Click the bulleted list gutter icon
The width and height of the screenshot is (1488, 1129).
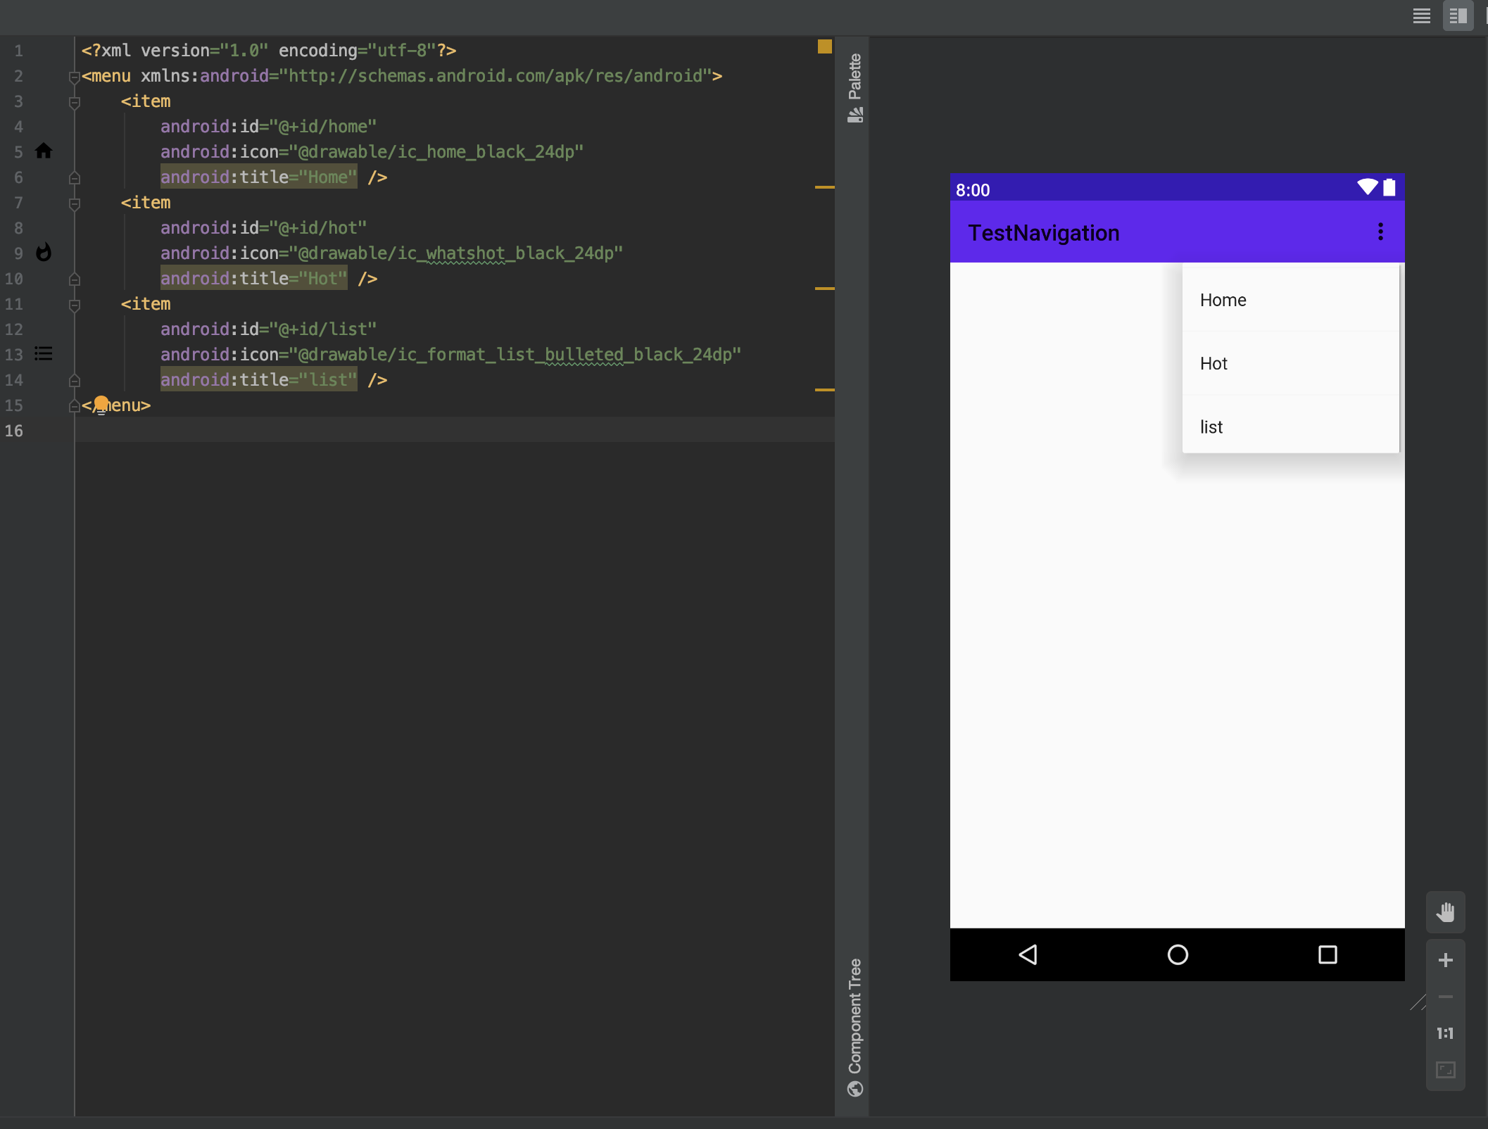44,353
